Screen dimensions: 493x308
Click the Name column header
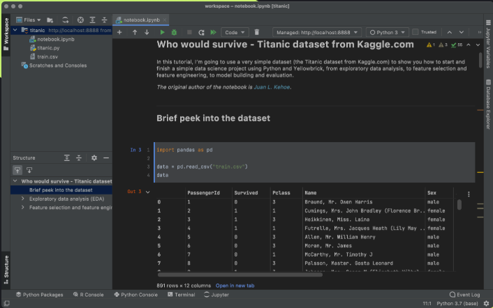pyautogui.click(x=310, y=193)
